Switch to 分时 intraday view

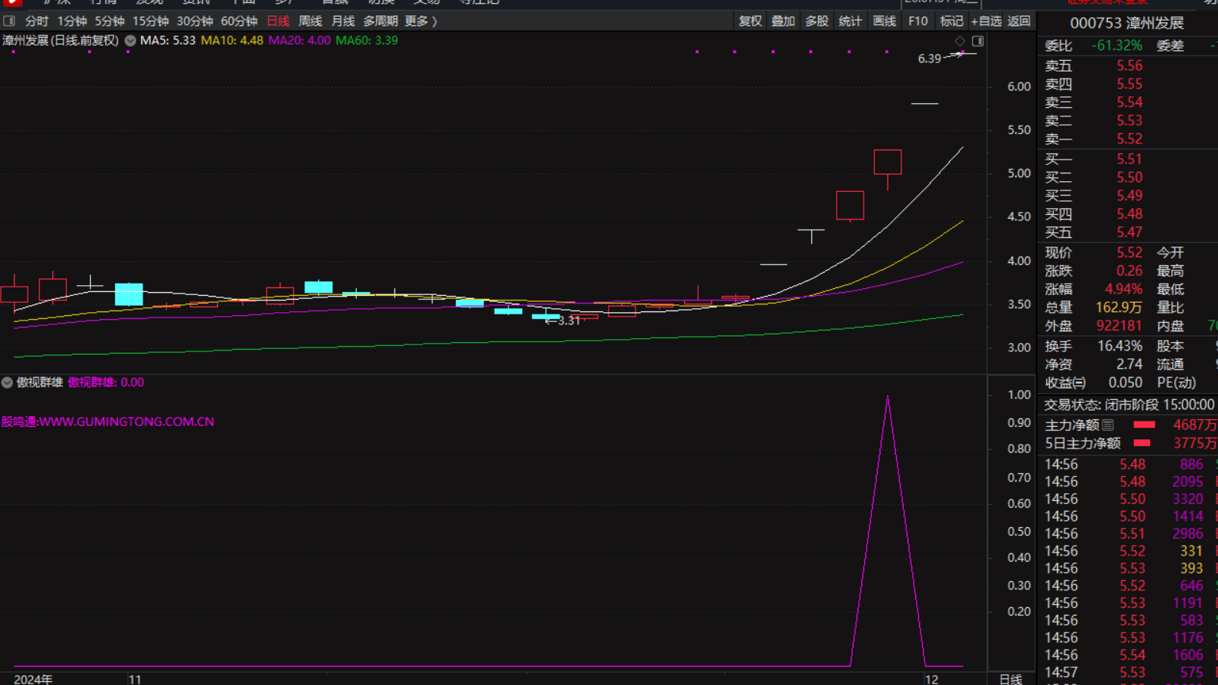click(x=36, y=22)
